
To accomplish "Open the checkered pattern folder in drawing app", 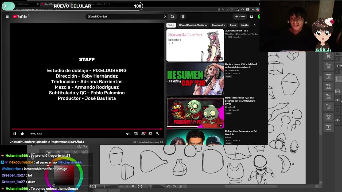I will point(328,66).
